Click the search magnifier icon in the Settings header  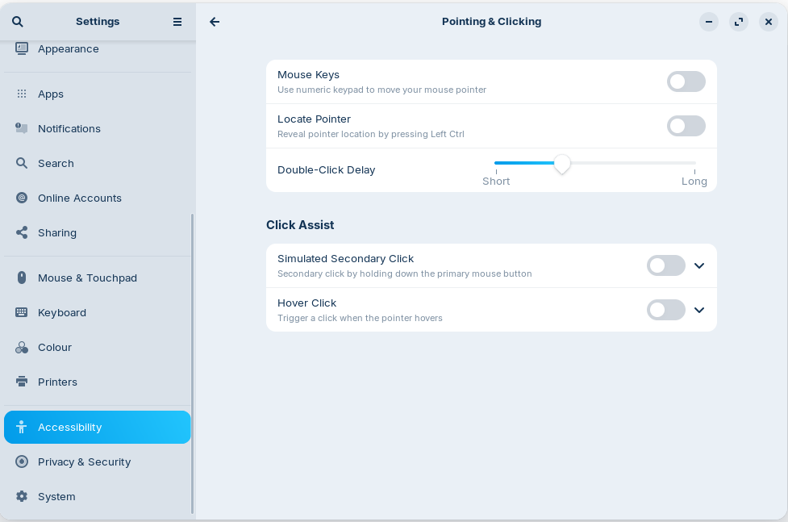[x=18, y=22]
